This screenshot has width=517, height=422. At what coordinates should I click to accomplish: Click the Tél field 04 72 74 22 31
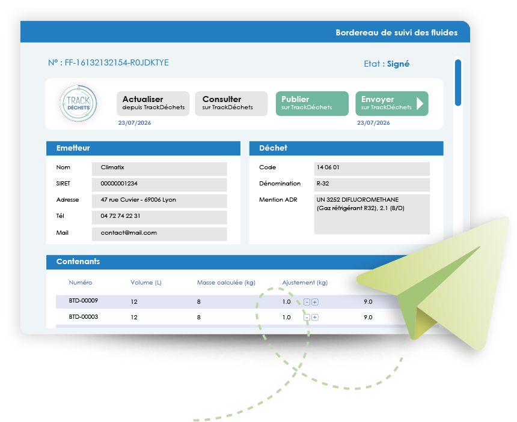159,217
